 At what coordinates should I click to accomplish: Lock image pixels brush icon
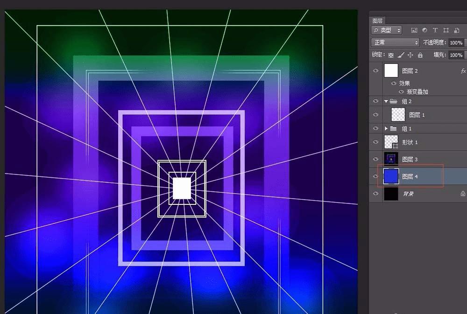(401, 55)
